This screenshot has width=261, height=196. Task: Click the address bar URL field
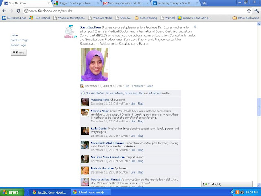click(135, 11)
